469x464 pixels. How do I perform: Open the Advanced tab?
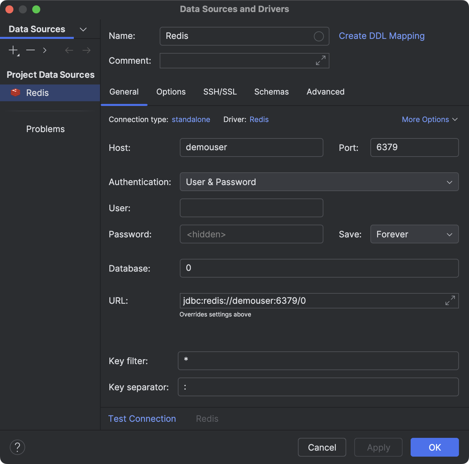click(325, 92)
